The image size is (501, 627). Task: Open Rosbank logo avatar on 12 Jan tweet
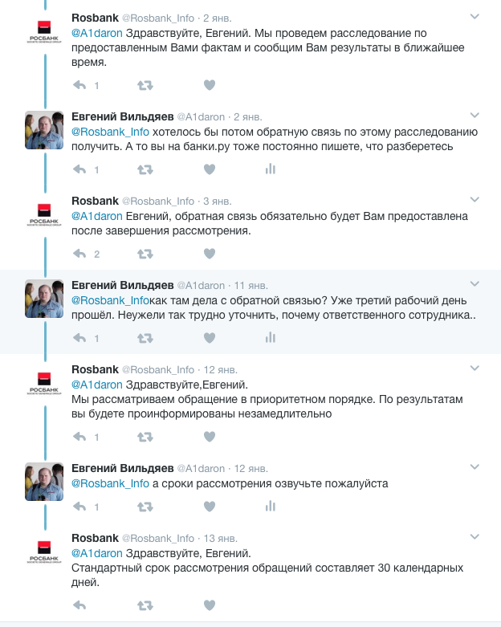click(44, 383)
